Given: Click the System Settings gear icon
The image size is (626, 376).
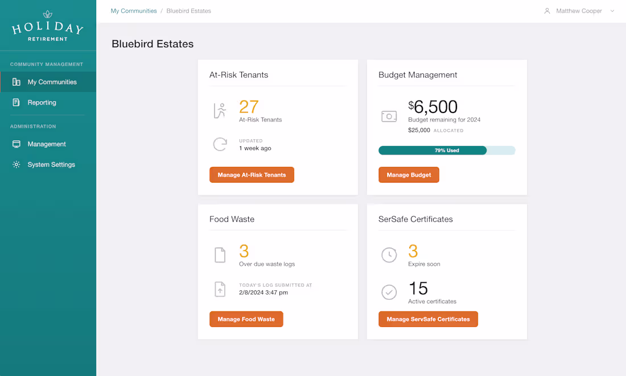Looking at the screenshot, I should point(17,165).
